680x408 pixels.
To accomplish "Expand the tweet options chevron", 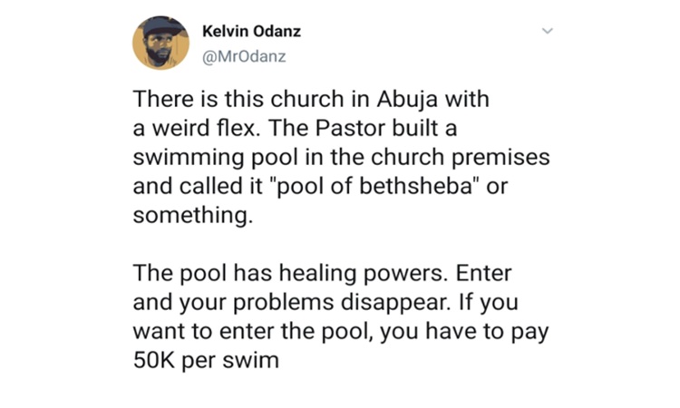I will point(547,31).
